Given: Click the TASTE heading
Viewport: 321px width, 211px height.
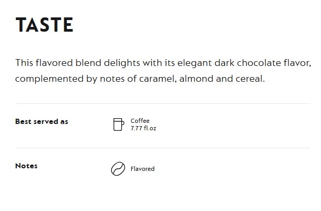Looking at the screenshot, I should [44, 25].
